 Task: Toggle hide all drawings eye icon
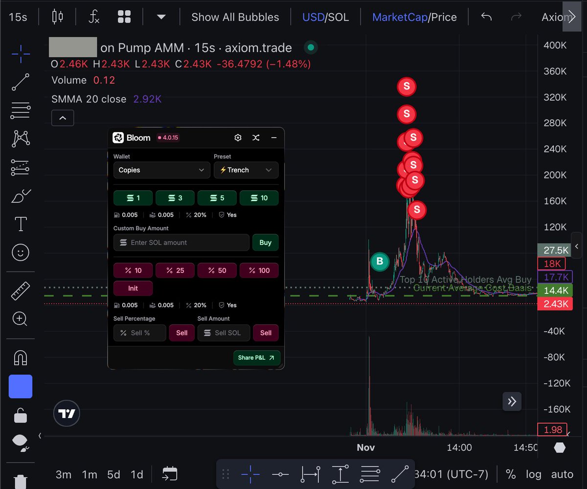(21, 443)
